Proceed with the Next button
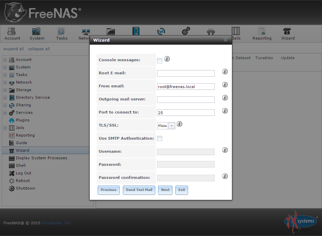Screen dimensions: 322x236 pyautogui.click(x=165, y=190)
